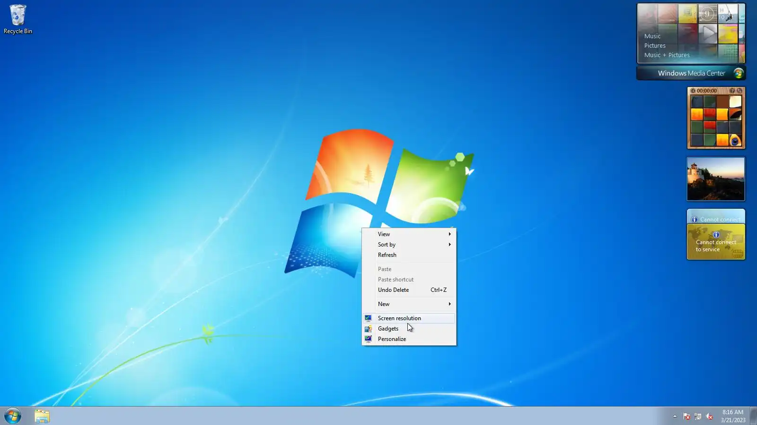
Task: Open Gadgets from the context menu
Action: (409, 329)
